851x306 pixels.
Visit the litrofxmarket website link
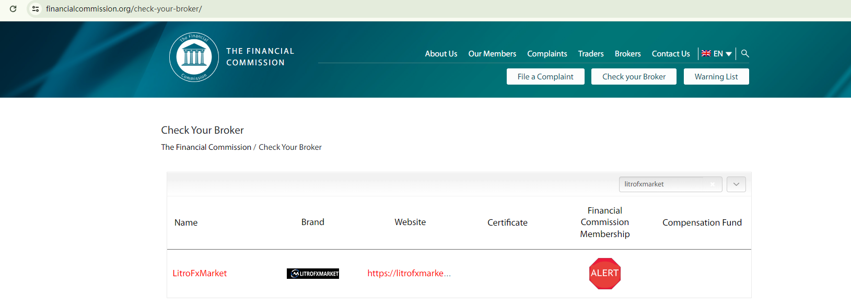[x=409, y=273]
